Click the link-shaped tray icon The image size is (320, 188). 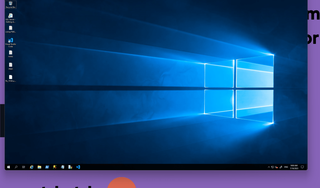pos(281,167)
